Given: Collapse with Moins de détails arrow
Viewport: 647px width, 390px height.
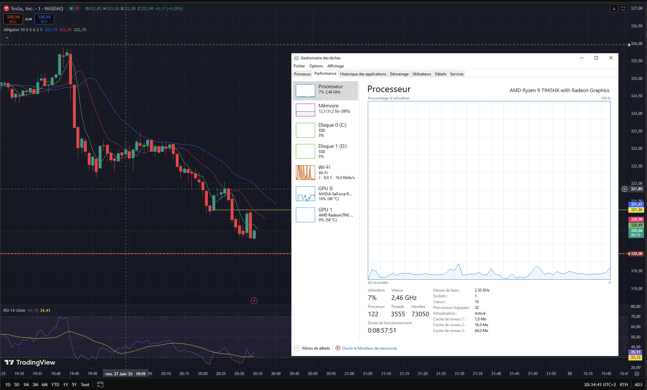Looking at the screenshot, I should pos(297,348).
